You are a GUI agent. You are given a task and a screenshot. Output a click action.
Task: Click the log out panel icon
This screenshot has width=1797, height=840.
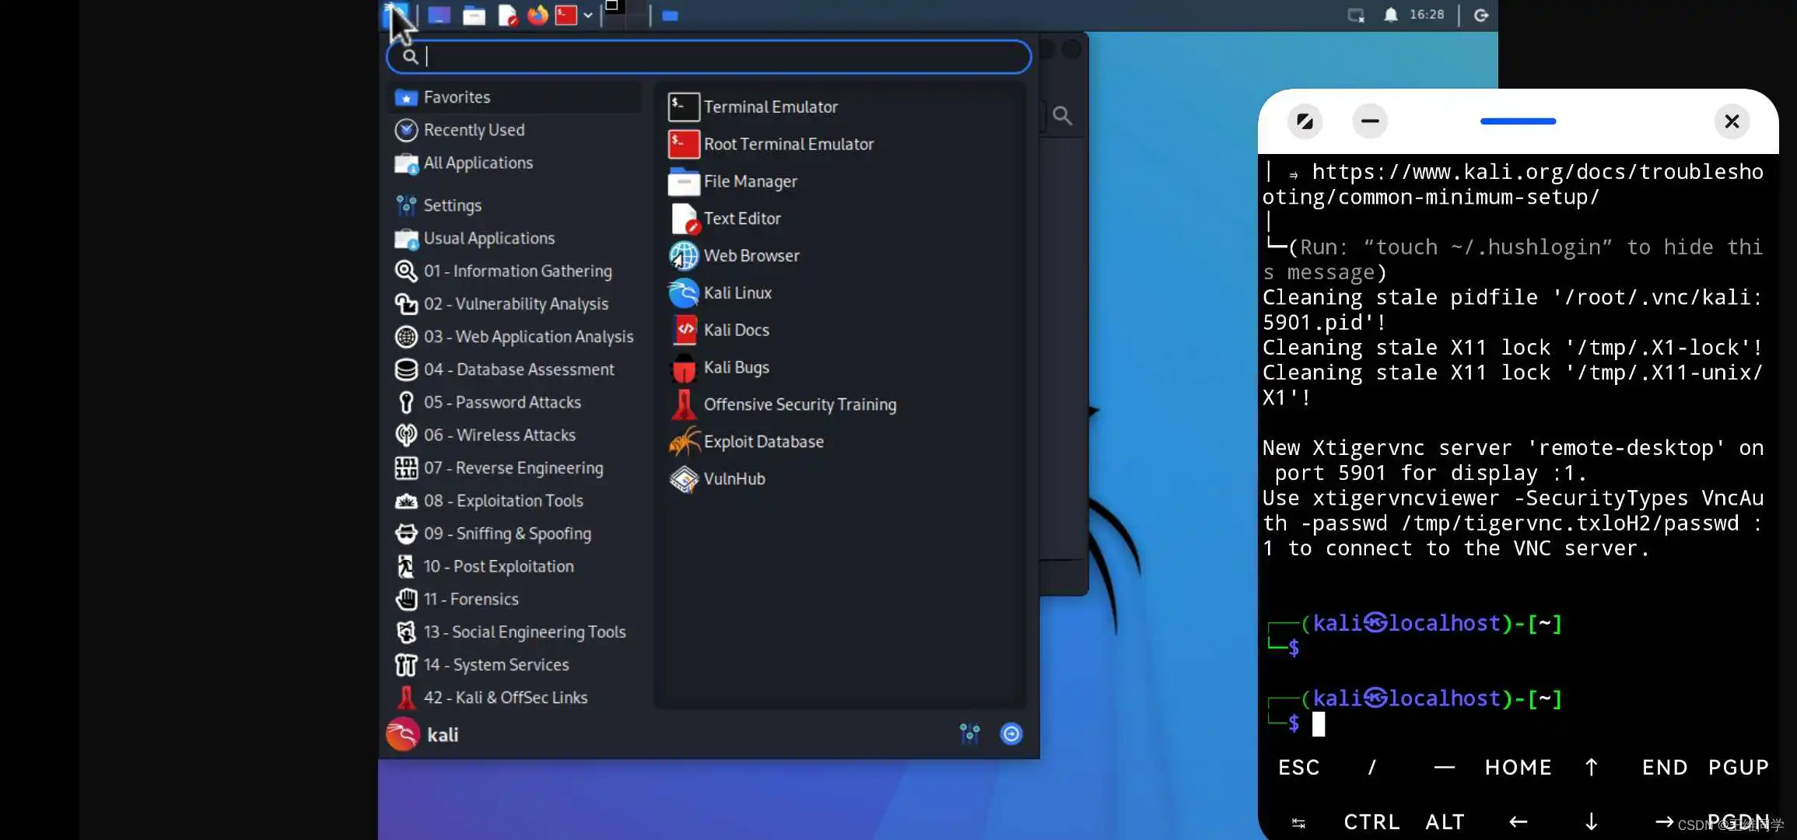pos(1481,15)
